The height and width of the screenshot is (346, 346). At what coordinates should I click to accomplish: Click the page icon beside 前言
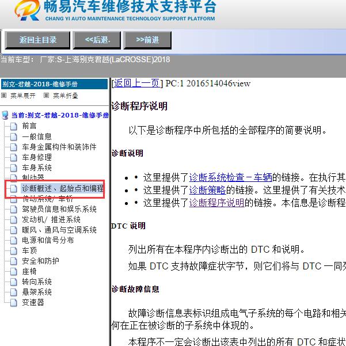pos(14,127)
